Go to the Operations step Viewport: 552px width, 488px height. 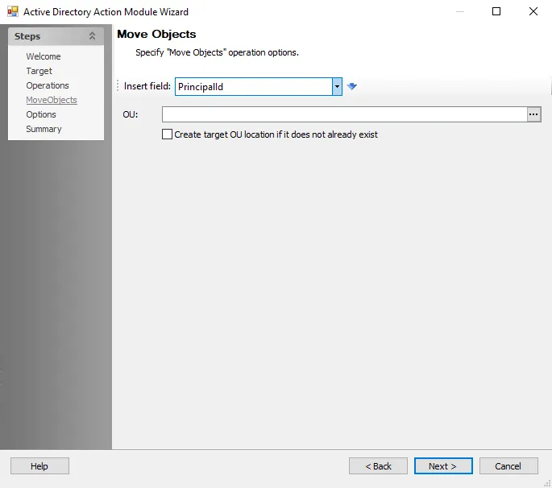(x=48, y=85)
